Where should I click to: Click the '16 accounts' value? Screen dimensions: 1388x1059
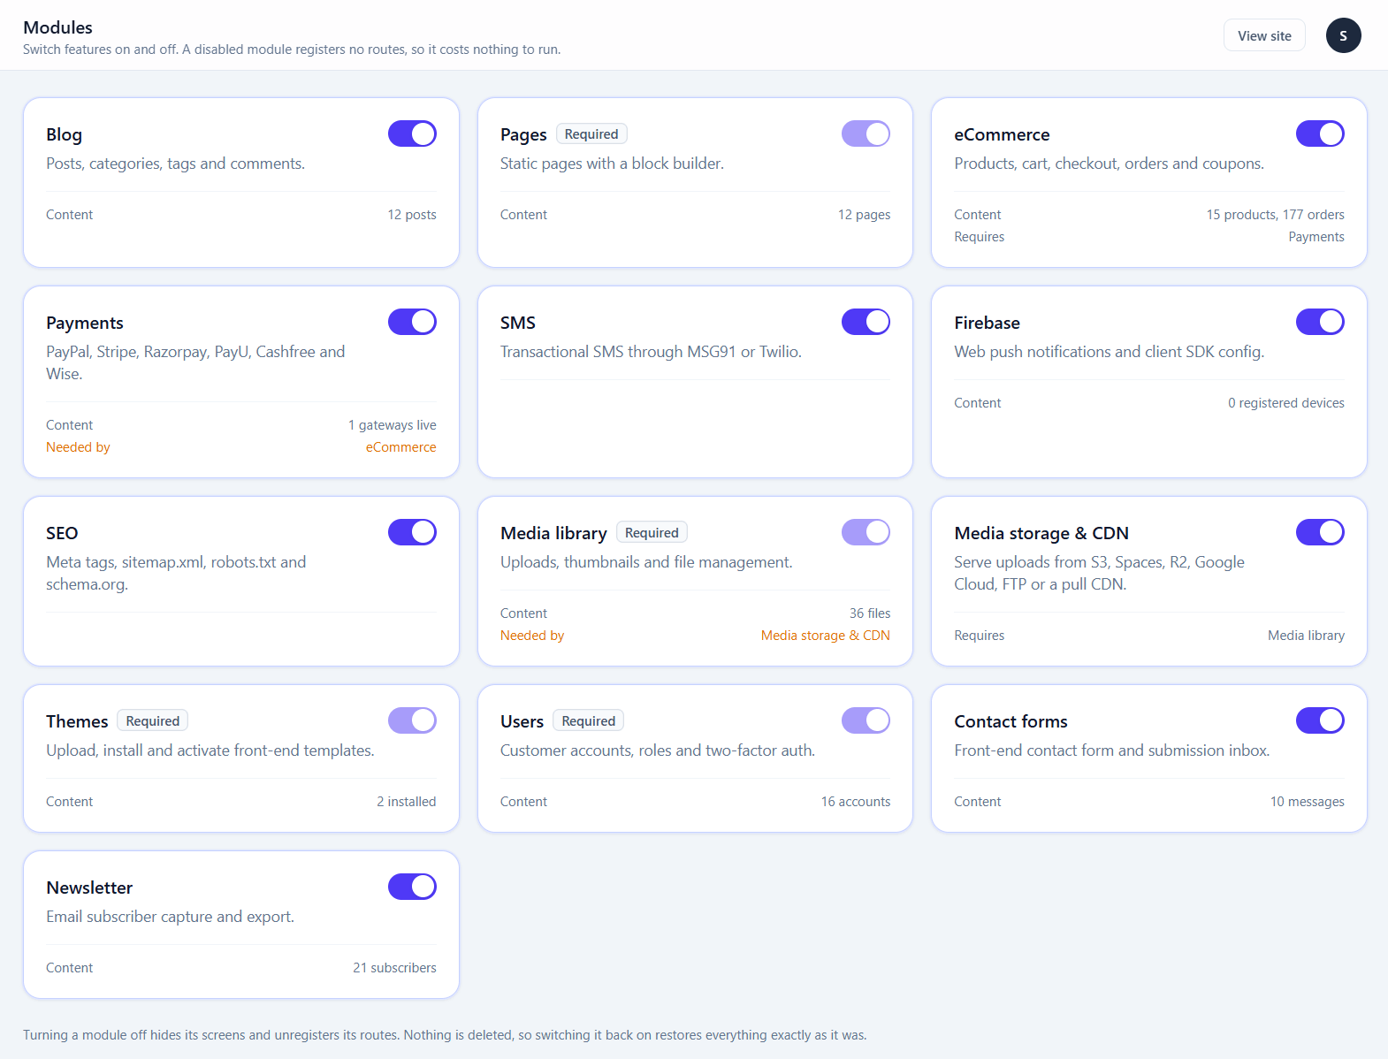click(855, 802)
